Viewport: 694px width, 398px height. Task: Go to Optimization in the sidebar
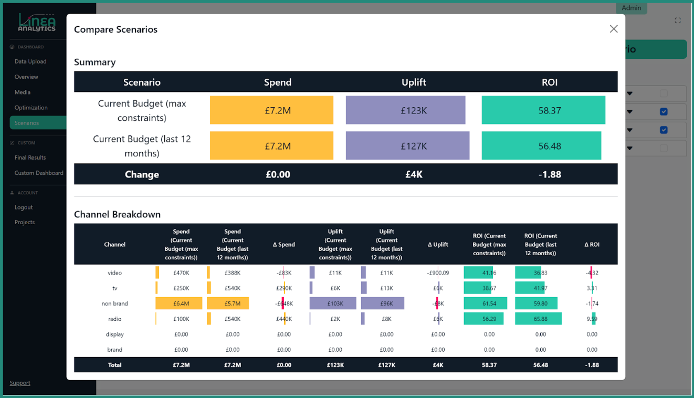click(x=31, y=108)
